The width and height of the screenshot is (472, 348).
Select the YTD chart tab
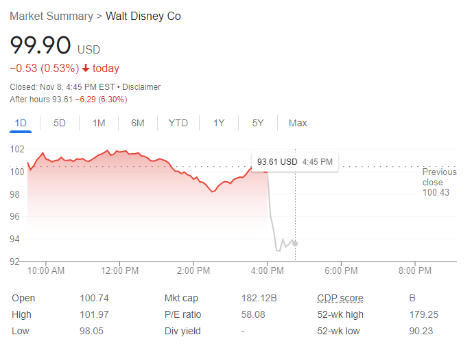(178, 123)
